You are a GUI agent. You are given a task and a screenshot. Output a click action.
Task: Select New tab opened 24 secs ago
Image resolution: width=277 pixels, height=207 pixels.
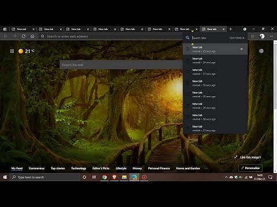[215, 60]
